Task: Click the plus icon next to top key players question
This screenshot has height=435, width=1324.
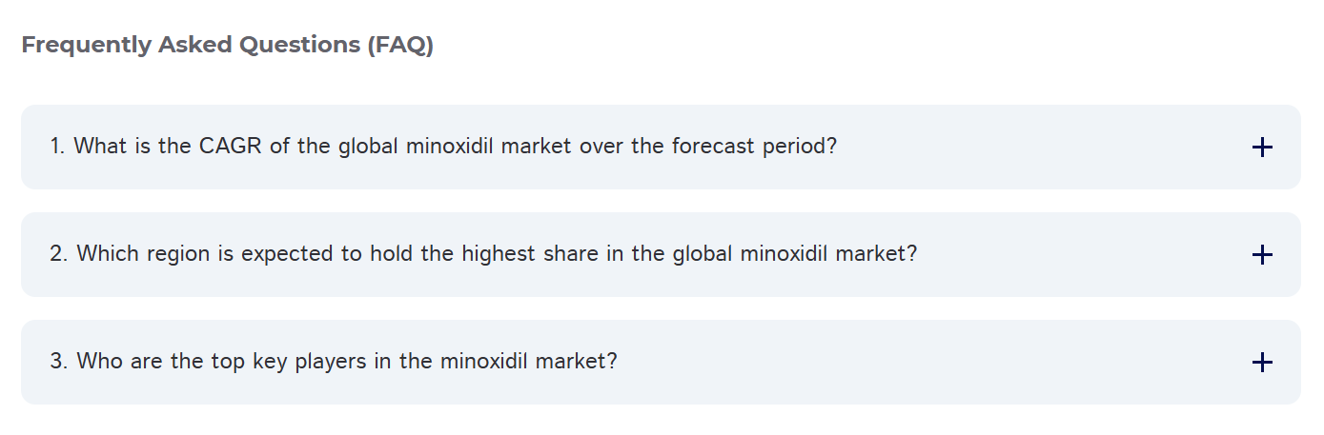Action: (1261, 363)
